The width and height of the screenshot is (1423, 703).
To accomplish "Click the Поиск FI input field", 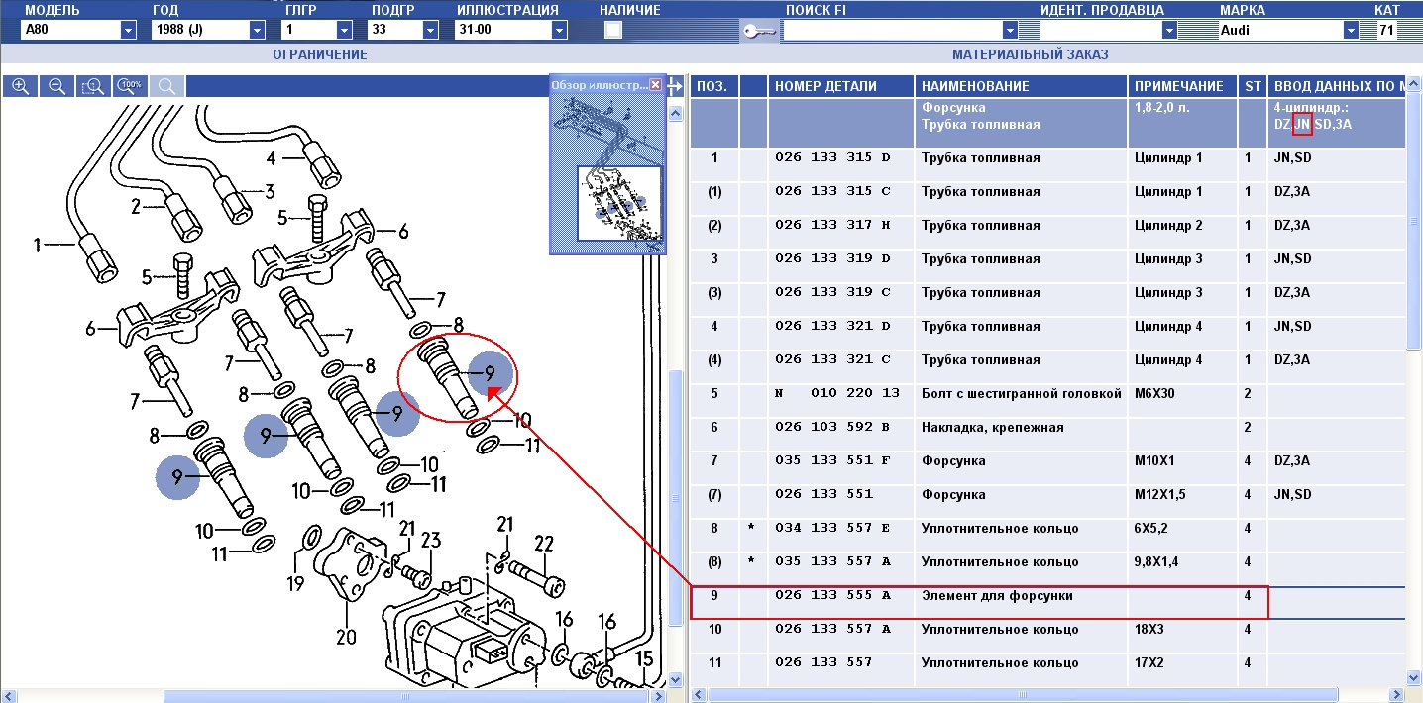I will [892, 30].
